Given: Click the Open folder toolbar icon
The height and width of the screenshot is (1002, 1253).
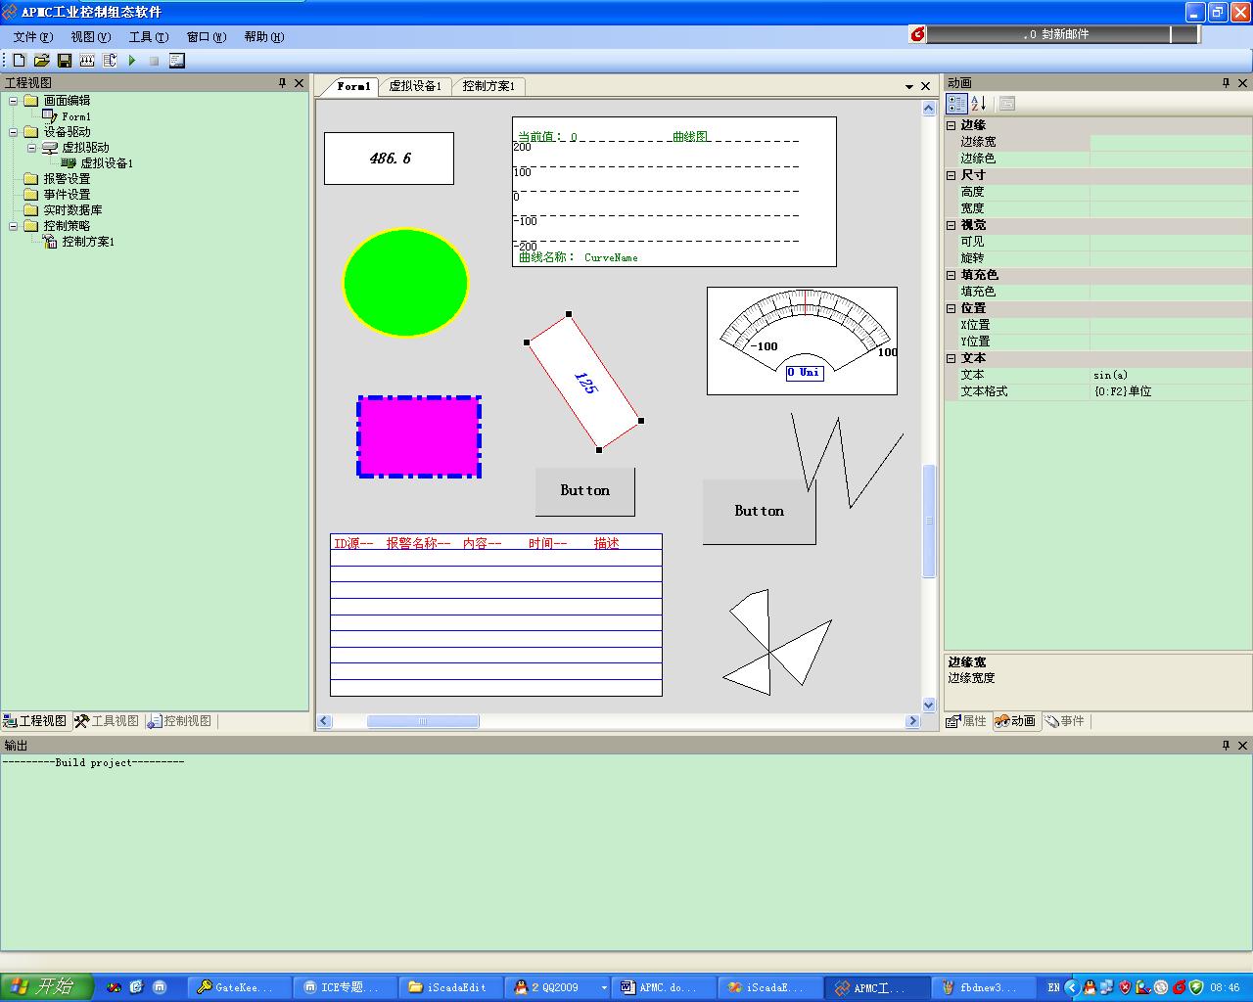Looking at the screenshot, I should 41,61.
